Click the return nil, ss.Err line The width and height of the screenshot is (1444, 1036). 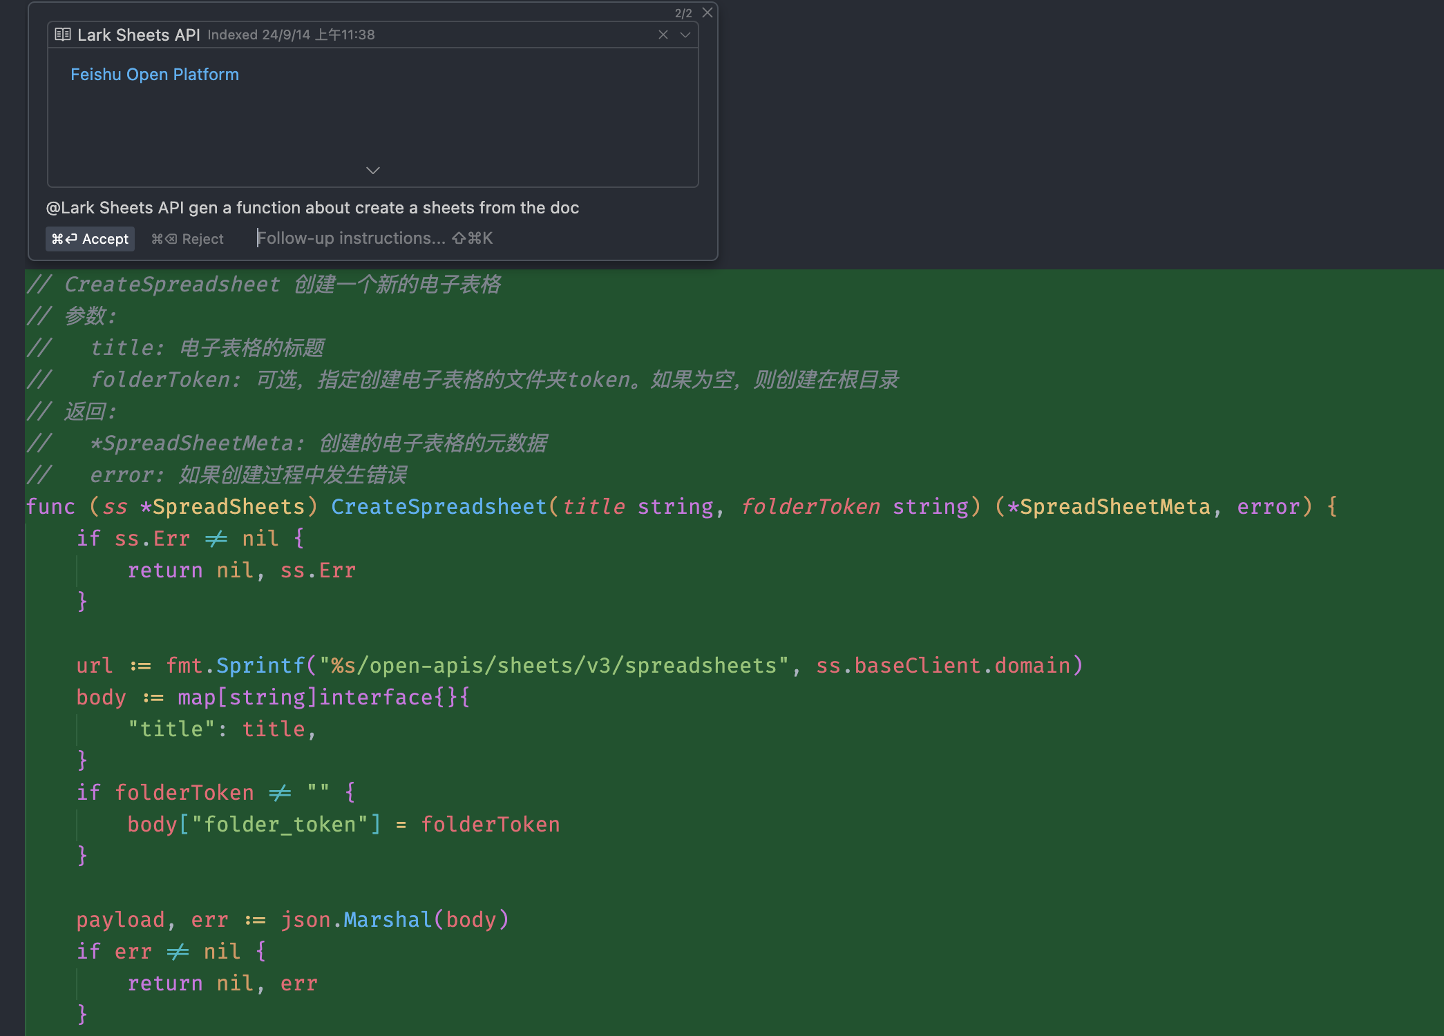242,570
